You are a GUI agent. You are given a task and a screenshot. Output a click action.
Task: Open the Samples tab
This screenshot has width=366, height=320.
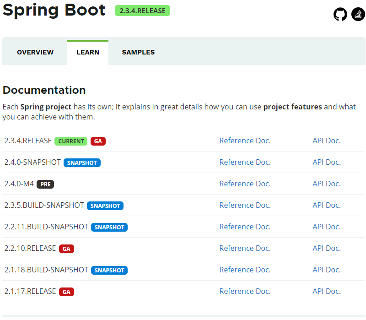138,52
